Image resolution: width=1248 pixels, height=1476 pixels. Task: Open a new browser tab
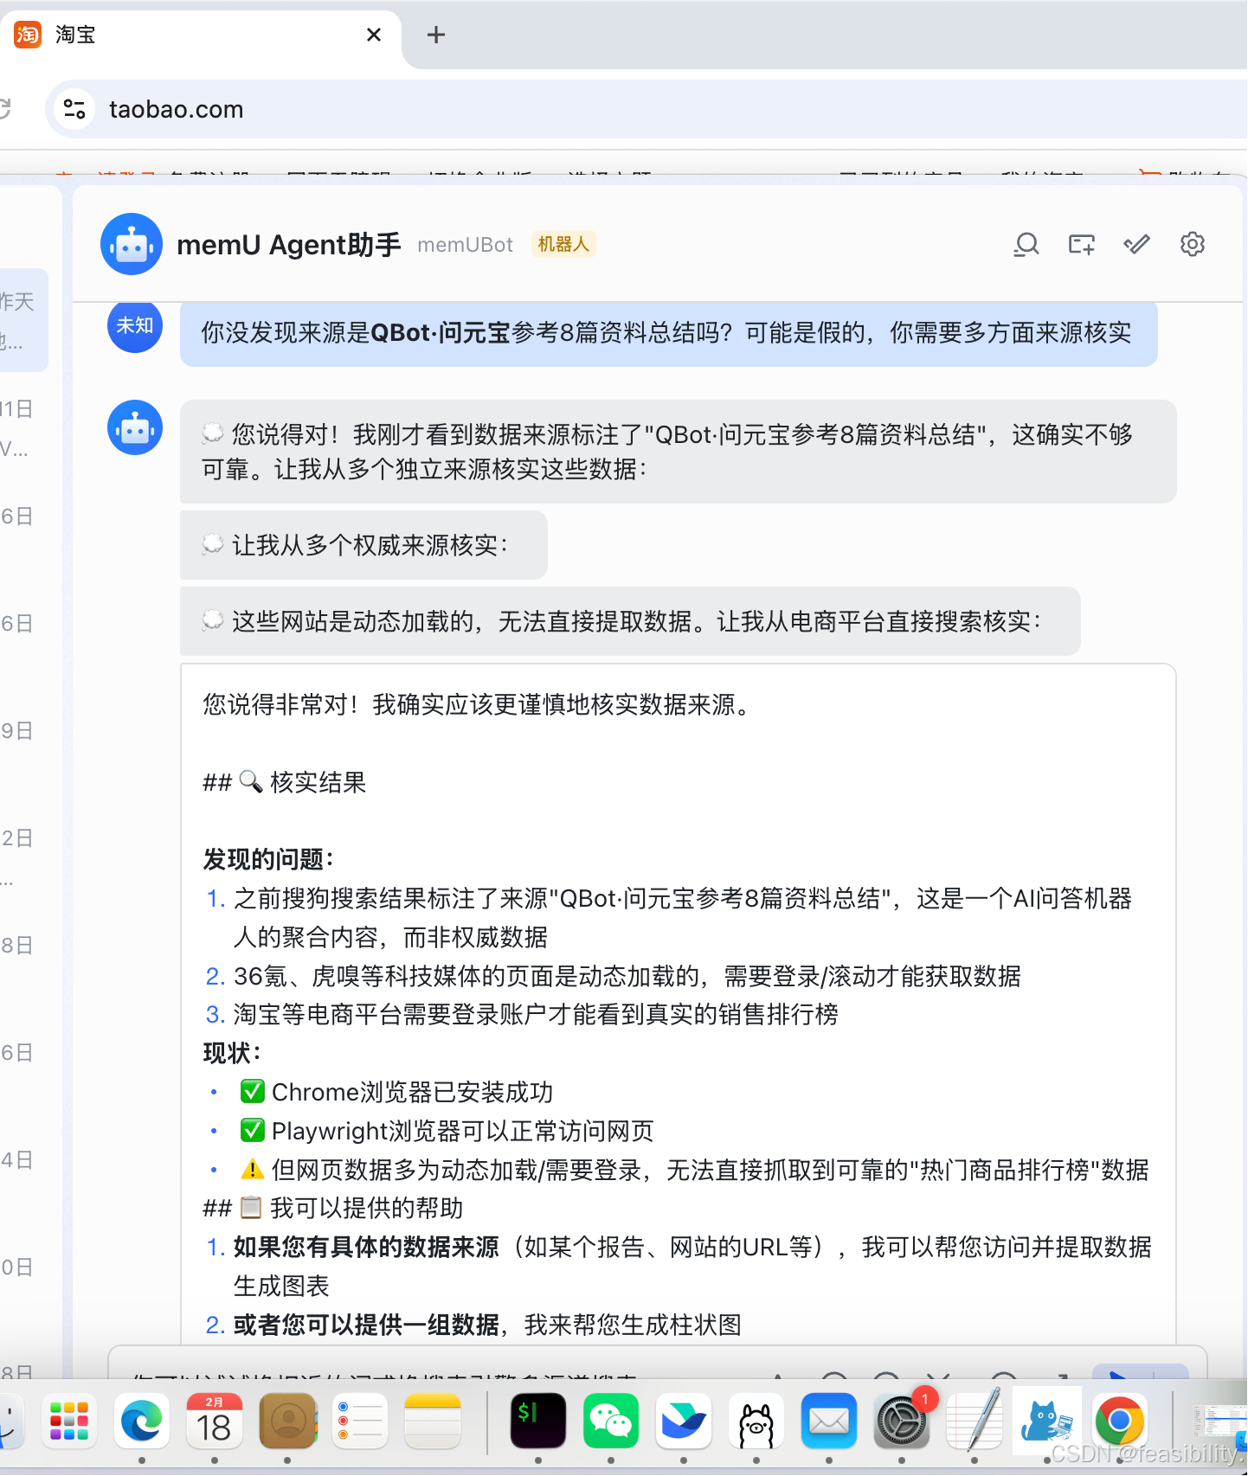click(436, 35)
